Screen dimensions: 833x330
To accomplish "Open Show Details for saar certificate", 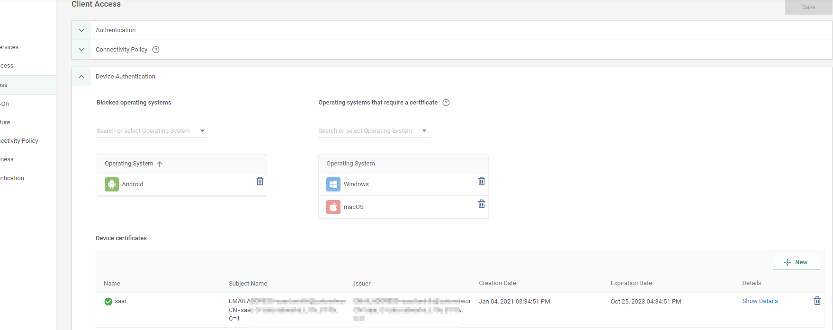I will [760, 301].
